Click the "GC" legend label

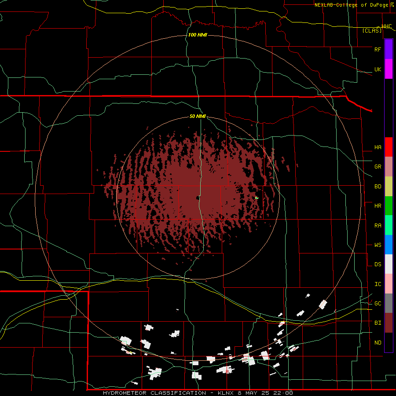(x=378, y=304)
